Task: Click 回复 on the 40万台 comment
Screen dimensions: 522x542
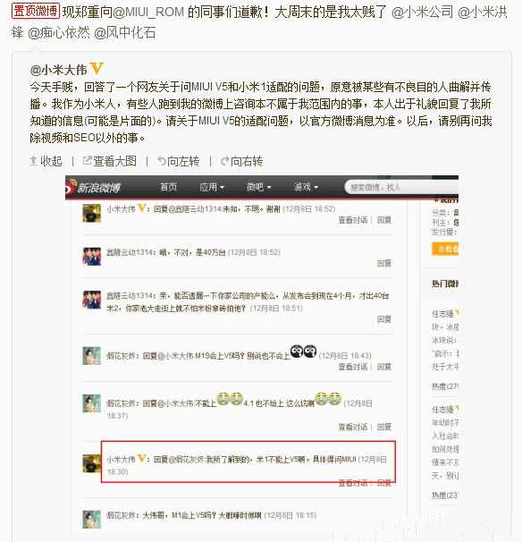Action: click(x=383, y=263)
